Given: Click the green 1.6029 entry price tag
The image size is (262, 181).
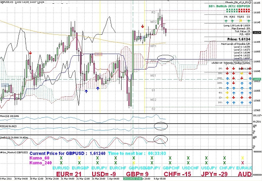Looking at the screenshot, I should (x=257, y=79).
